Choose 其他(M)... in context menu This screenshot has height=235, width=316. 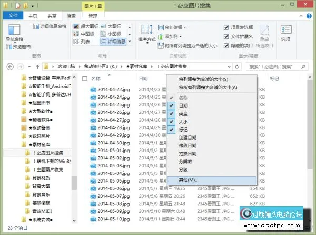tap(212, 180)
